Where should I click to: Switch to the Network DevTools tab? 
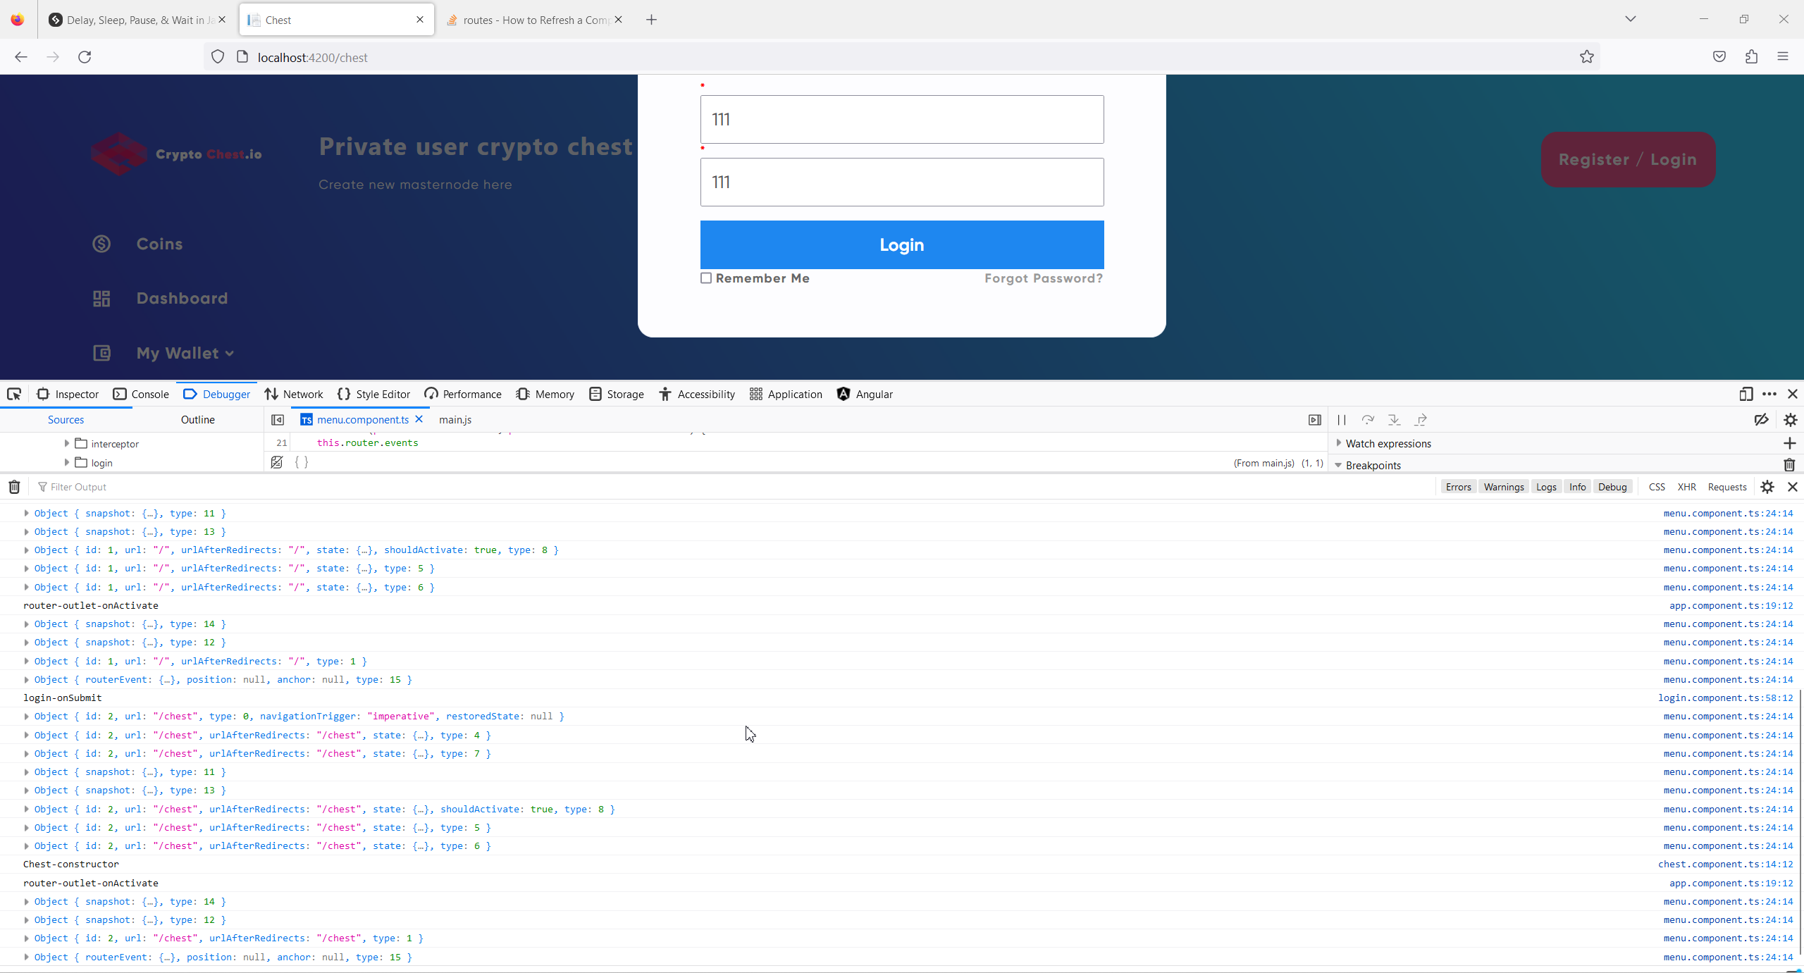coord(294,394)
